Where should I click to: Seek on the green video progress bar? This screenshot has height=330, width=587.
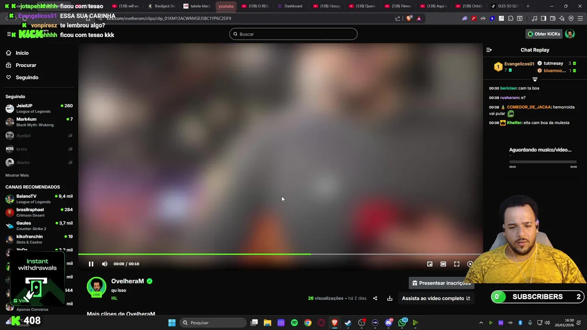[x=280, y=254]
